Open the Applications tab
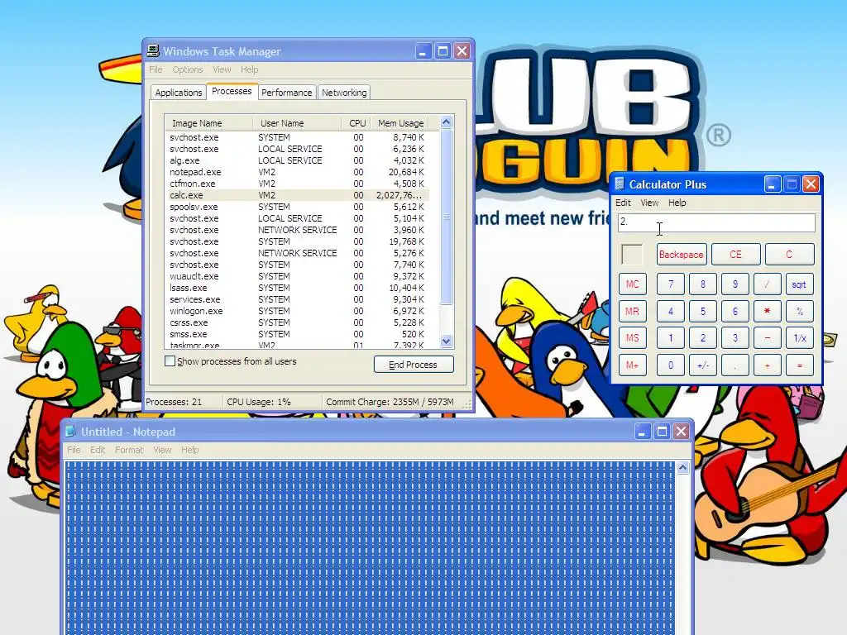Viewport: 847px width, 635px height. tap(179, 93)
